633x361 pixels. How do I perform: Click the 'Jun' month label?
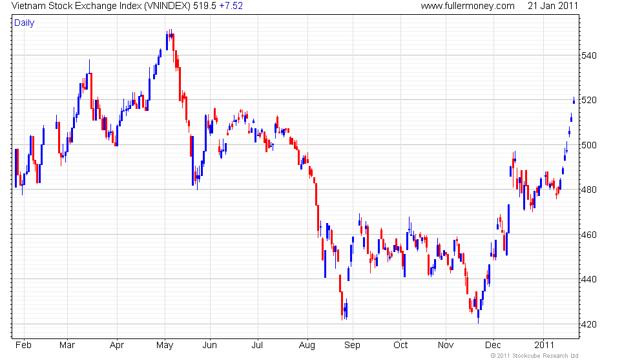click(x=209, y=346)
